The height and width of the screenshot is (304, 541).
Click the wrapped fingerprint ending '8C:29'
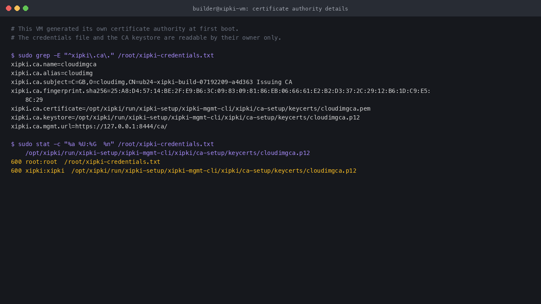pyautogui.click(x=34, y=100)
